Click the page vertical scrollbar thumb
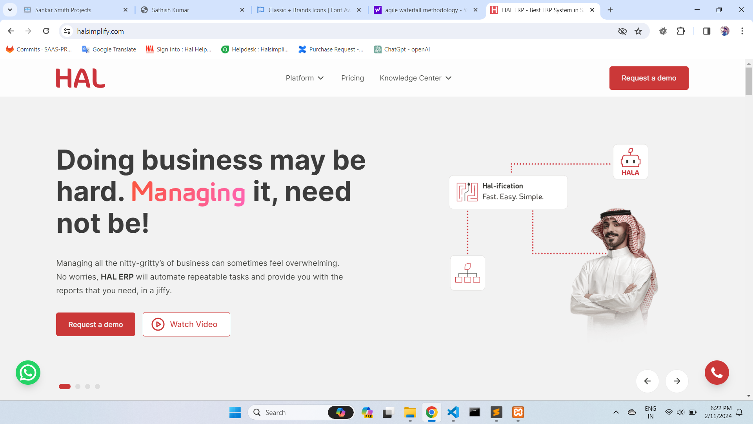753x424 pixels. coord(749,81)
